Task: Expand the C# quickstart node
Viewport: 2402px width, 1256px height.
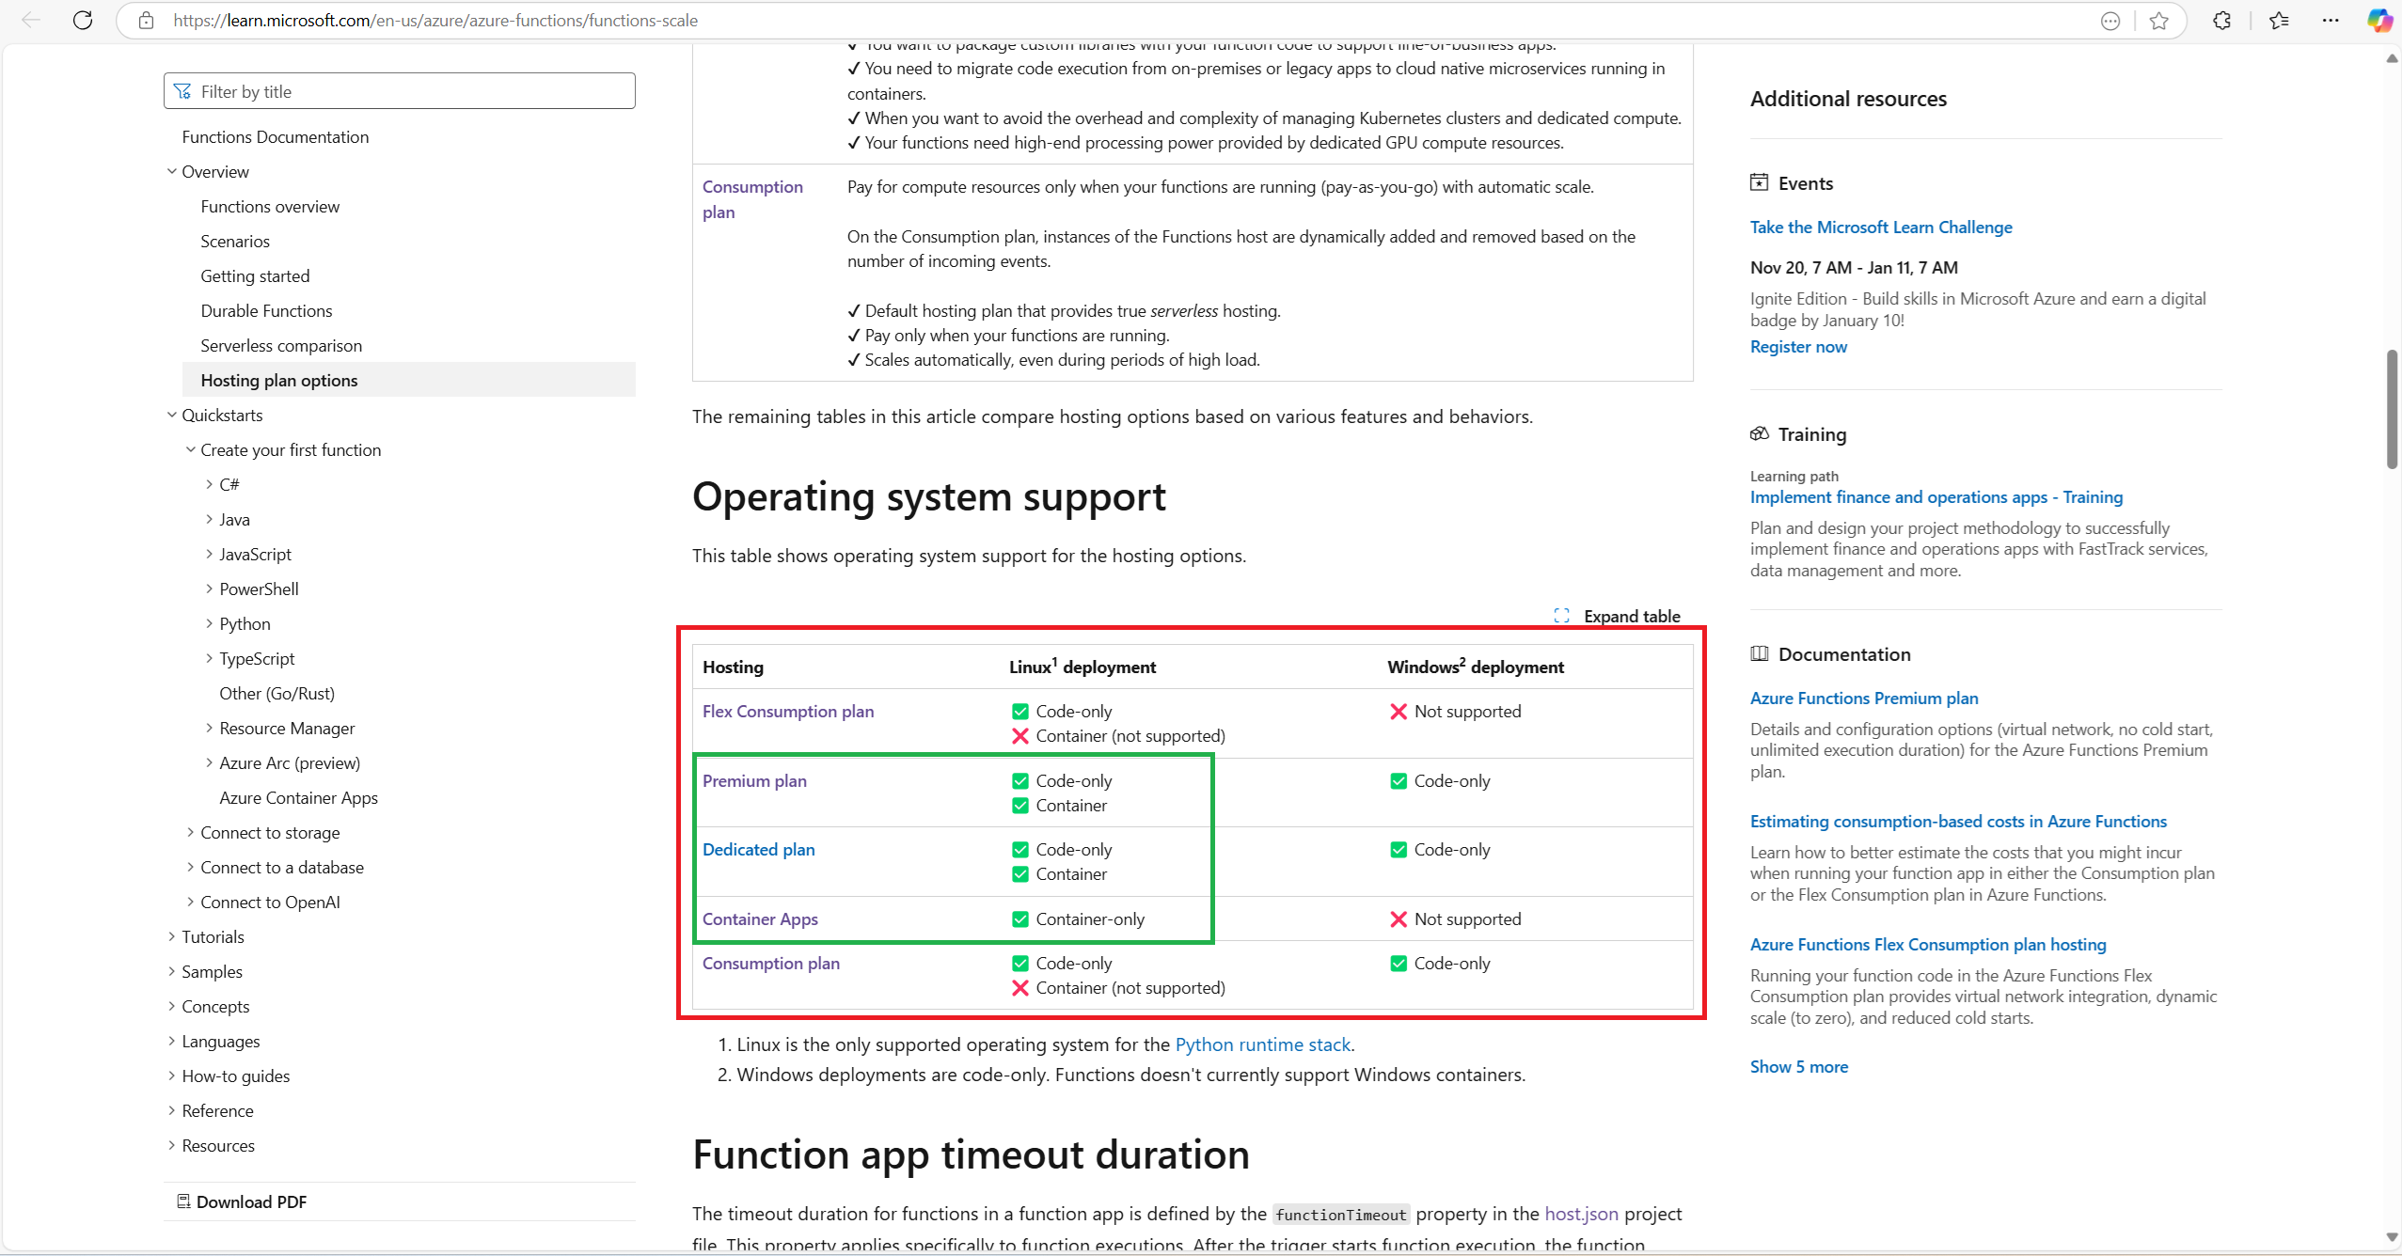Action: 209,484
